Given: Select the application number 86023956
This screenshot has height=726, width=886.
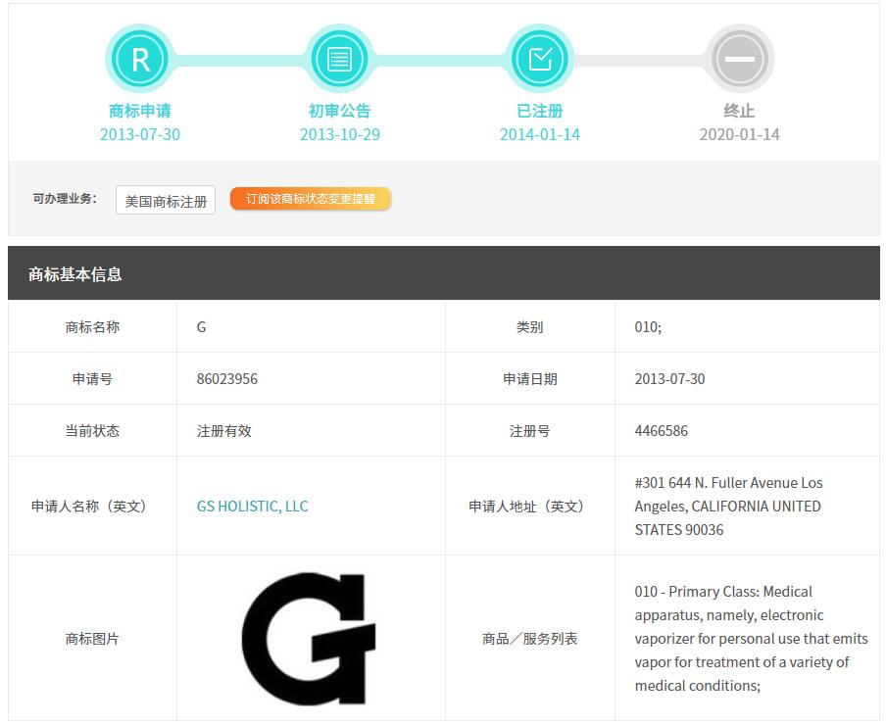Looking at the screenshot, I should [x=227, y=379].
